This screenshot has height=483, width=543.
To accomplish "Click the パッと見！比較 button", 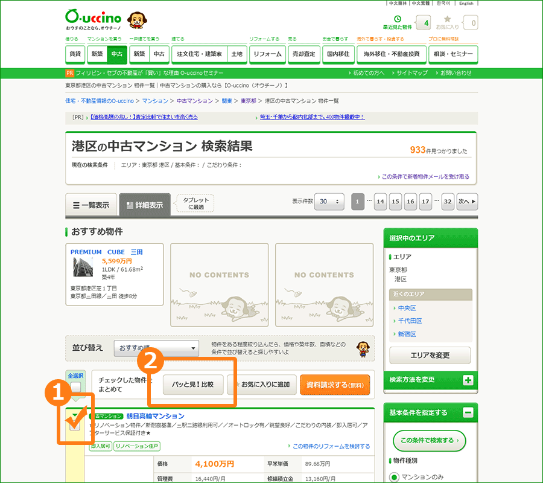I will point(193,384).
